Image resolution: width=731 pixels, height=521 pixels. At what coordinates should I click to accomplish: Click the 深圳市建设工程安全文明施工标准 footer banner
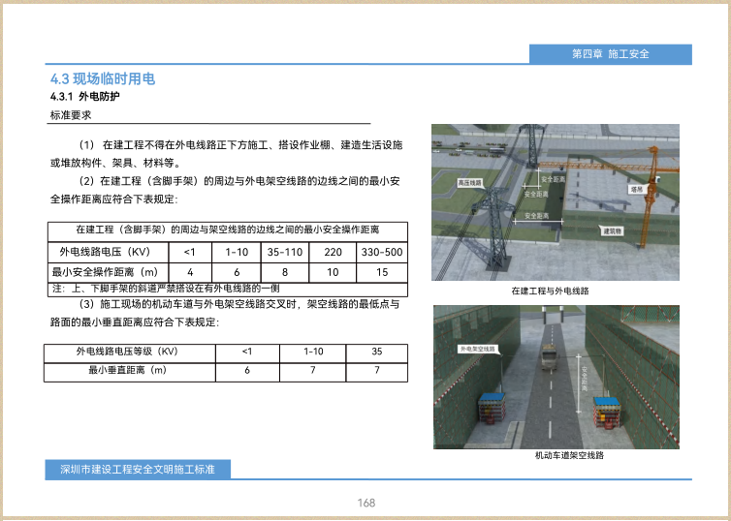click(x=137, y=470)
